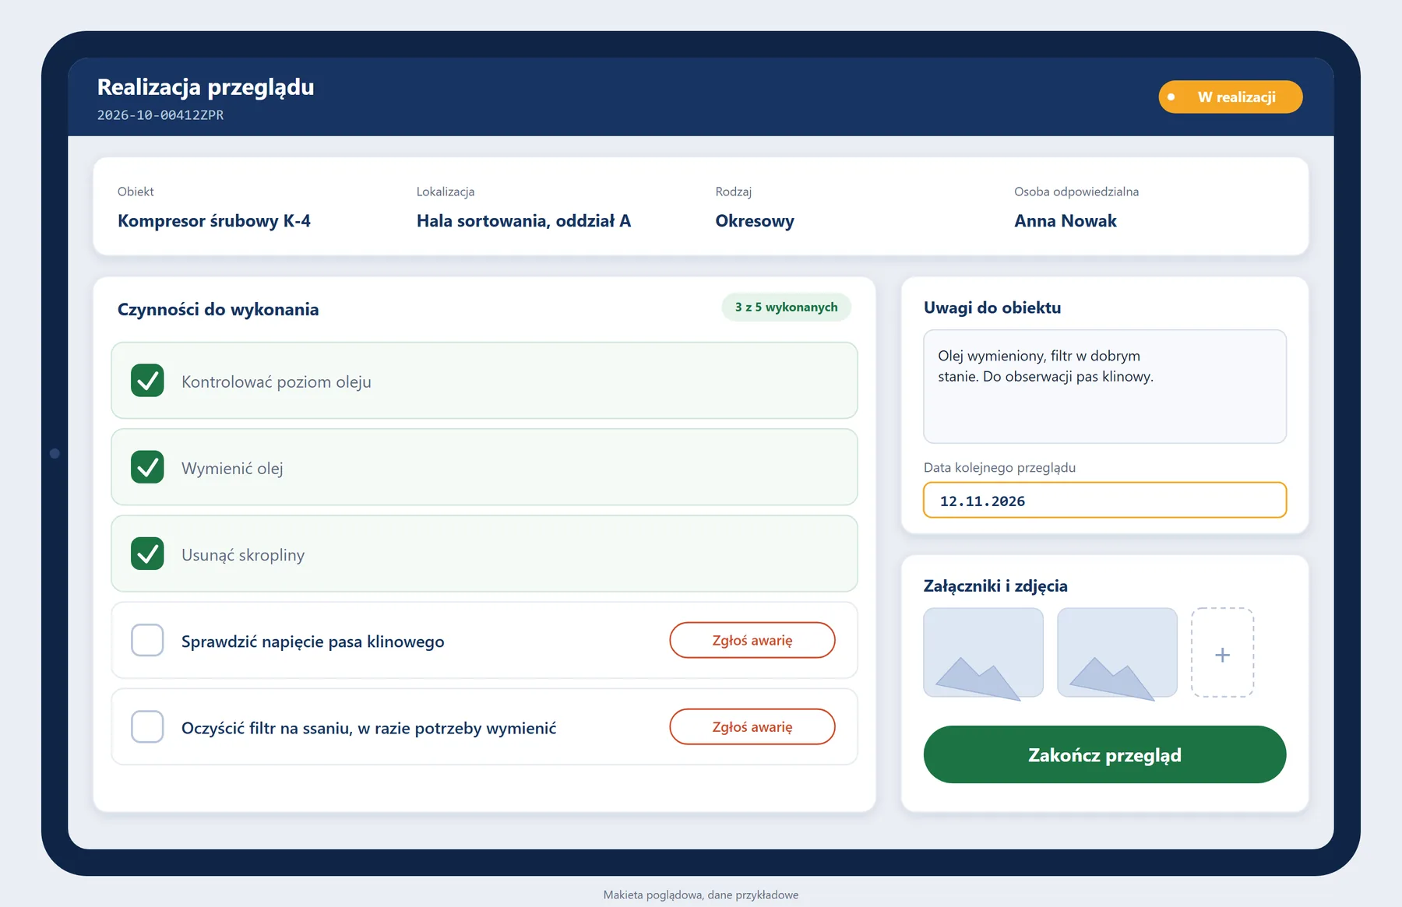Screen dimensions: 1402x907
Task: Select the Kompresor śrubowy K-4 object name
Action: click(214, 221)
